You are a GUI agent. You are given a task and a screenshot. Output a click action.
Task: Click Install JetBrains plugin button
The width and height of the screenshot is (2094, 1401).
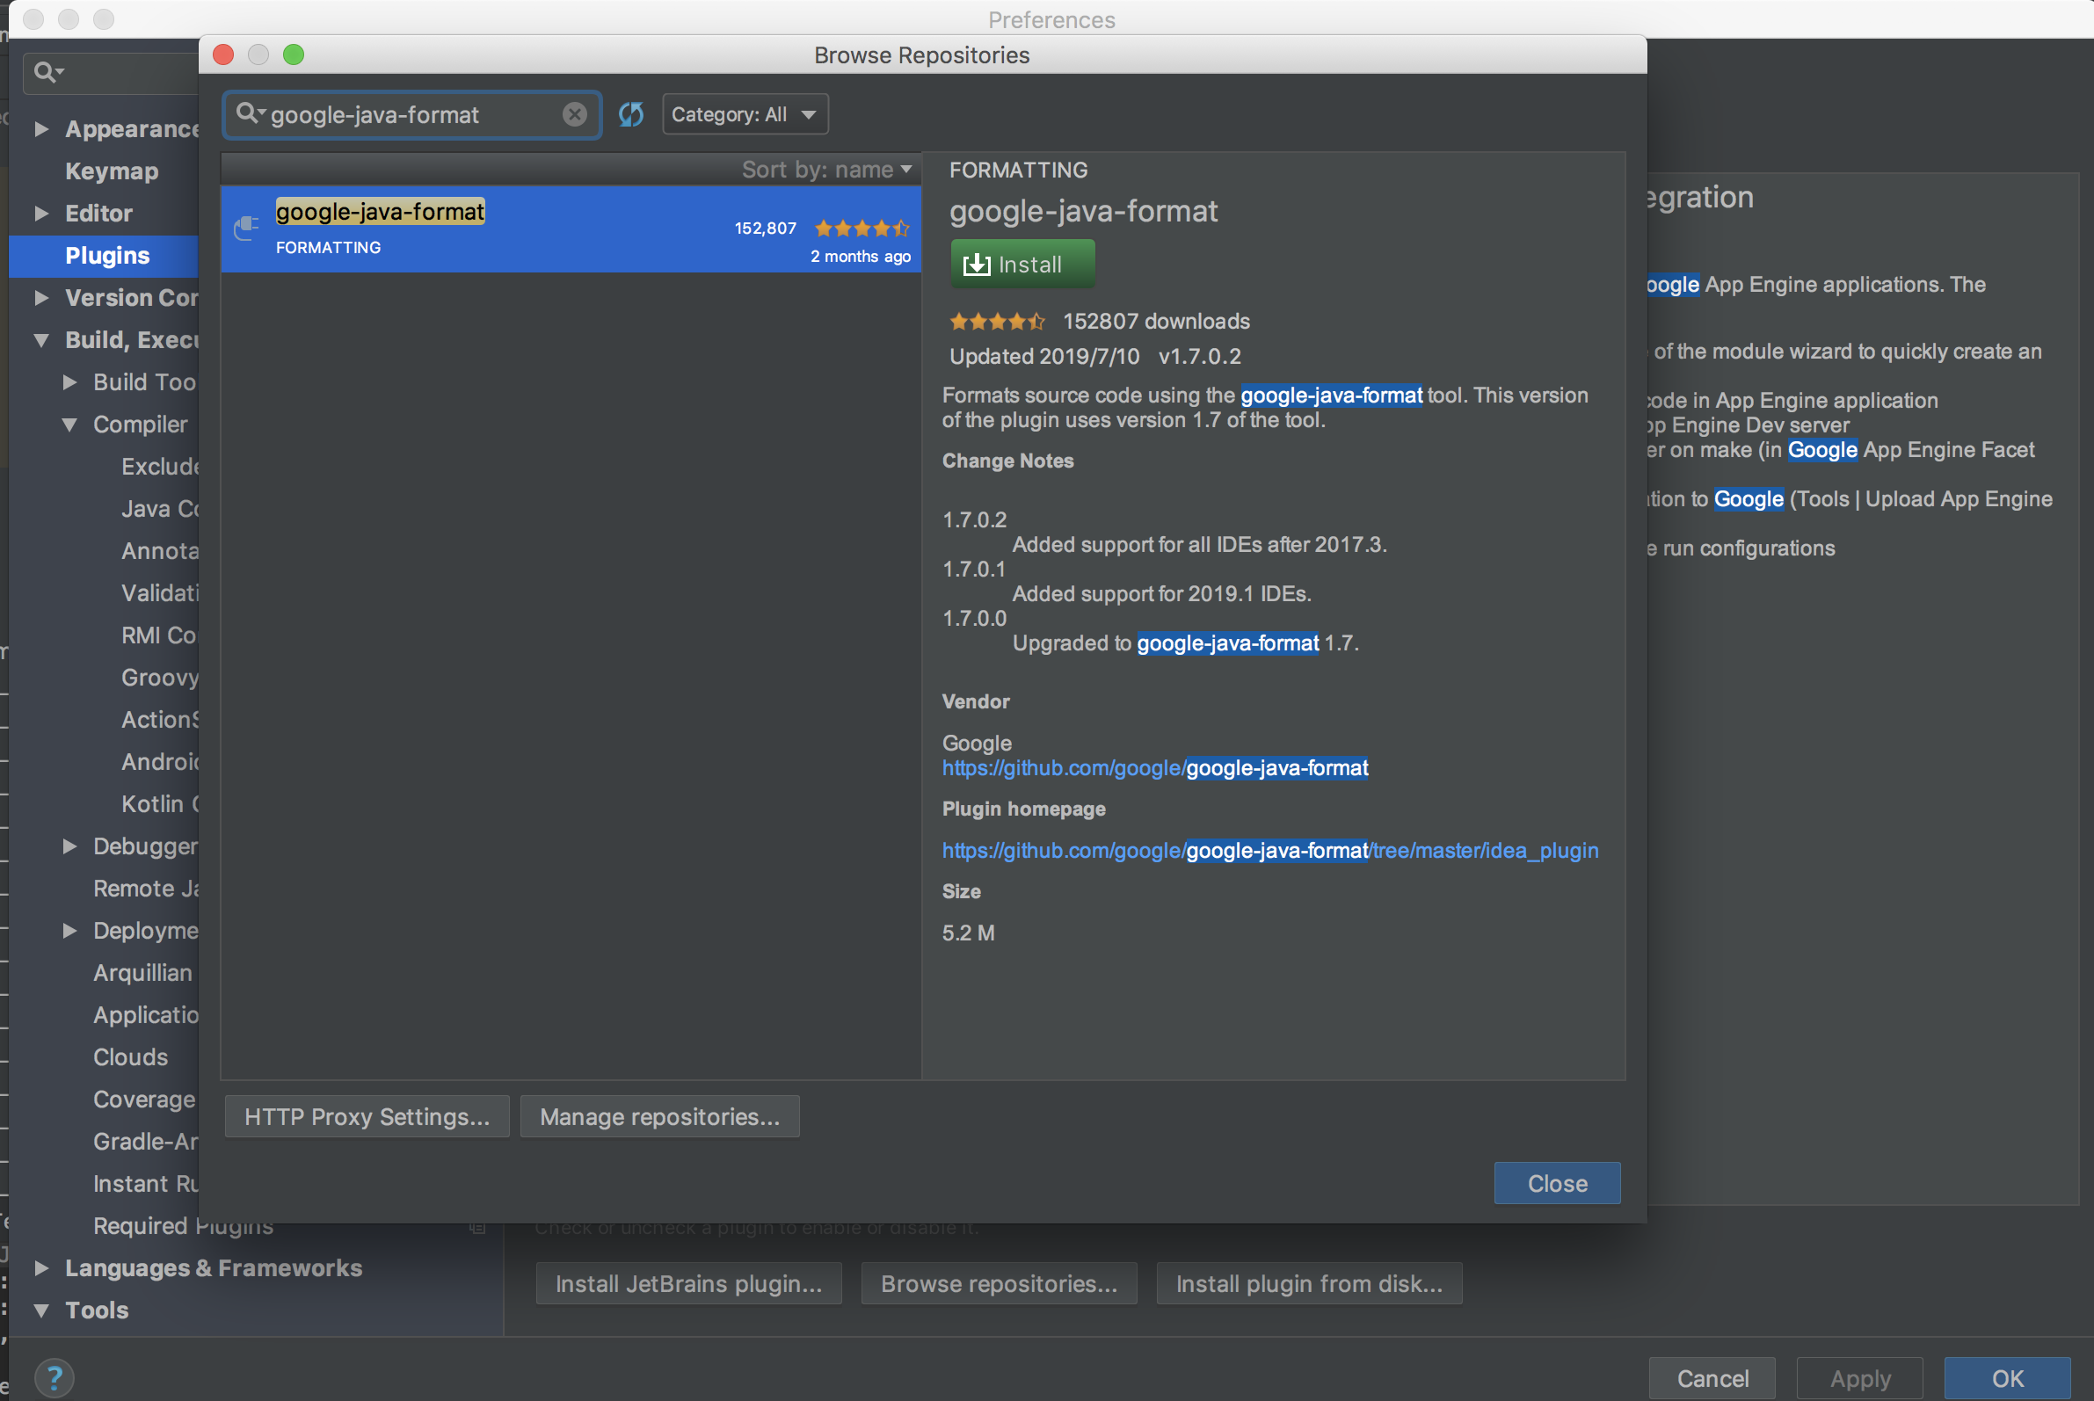point(688,1283)
